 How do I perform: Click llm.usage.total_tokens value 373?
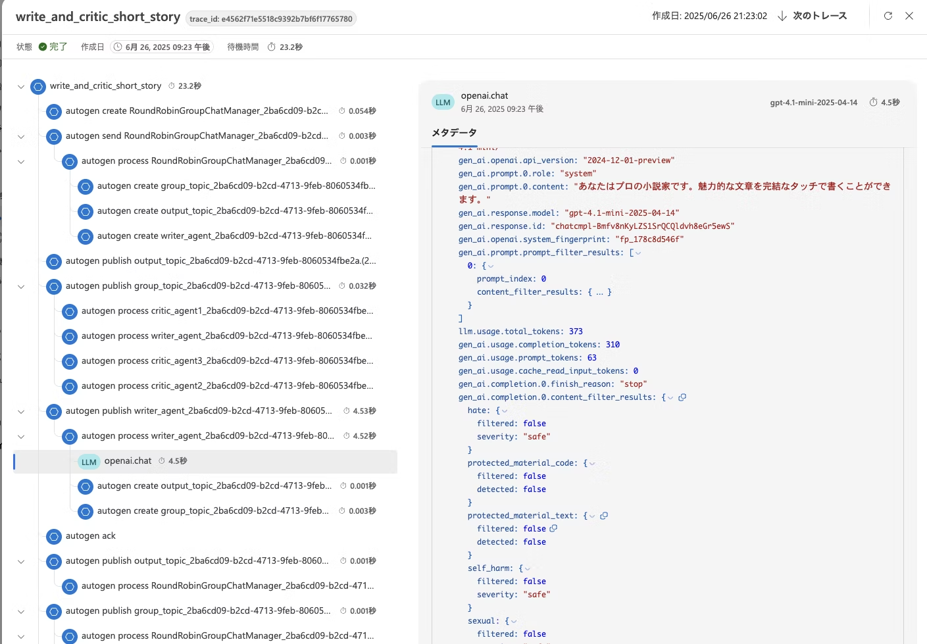[576, 332]
